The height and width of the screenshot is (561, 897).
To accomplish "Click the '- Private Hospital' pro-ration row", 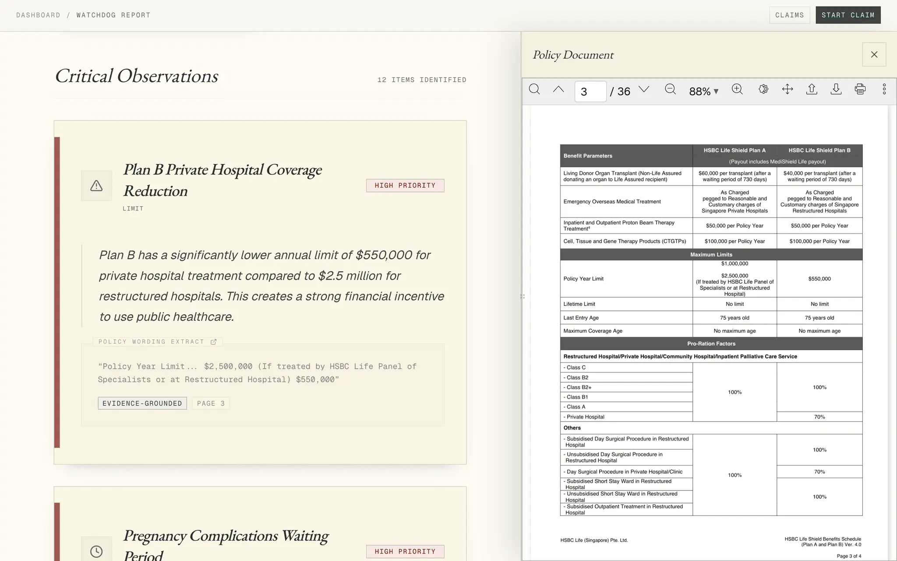I will (584, 417).
